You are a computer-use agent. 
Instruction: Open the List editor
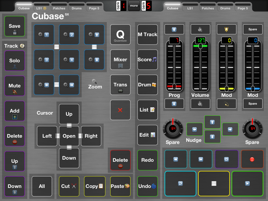[x=148, y=110]
